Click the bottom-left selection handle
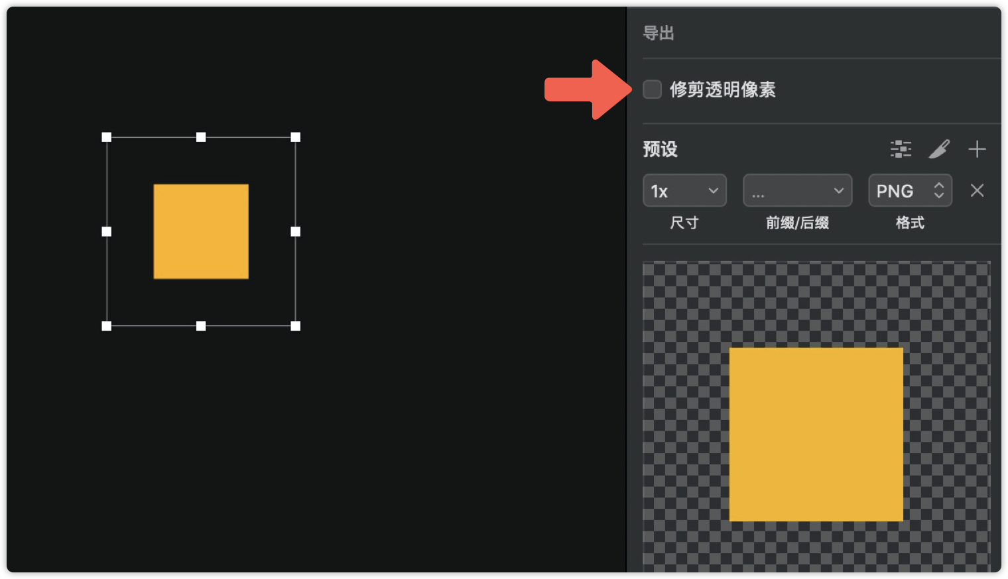1008x579 pixels. pos(107,326)
